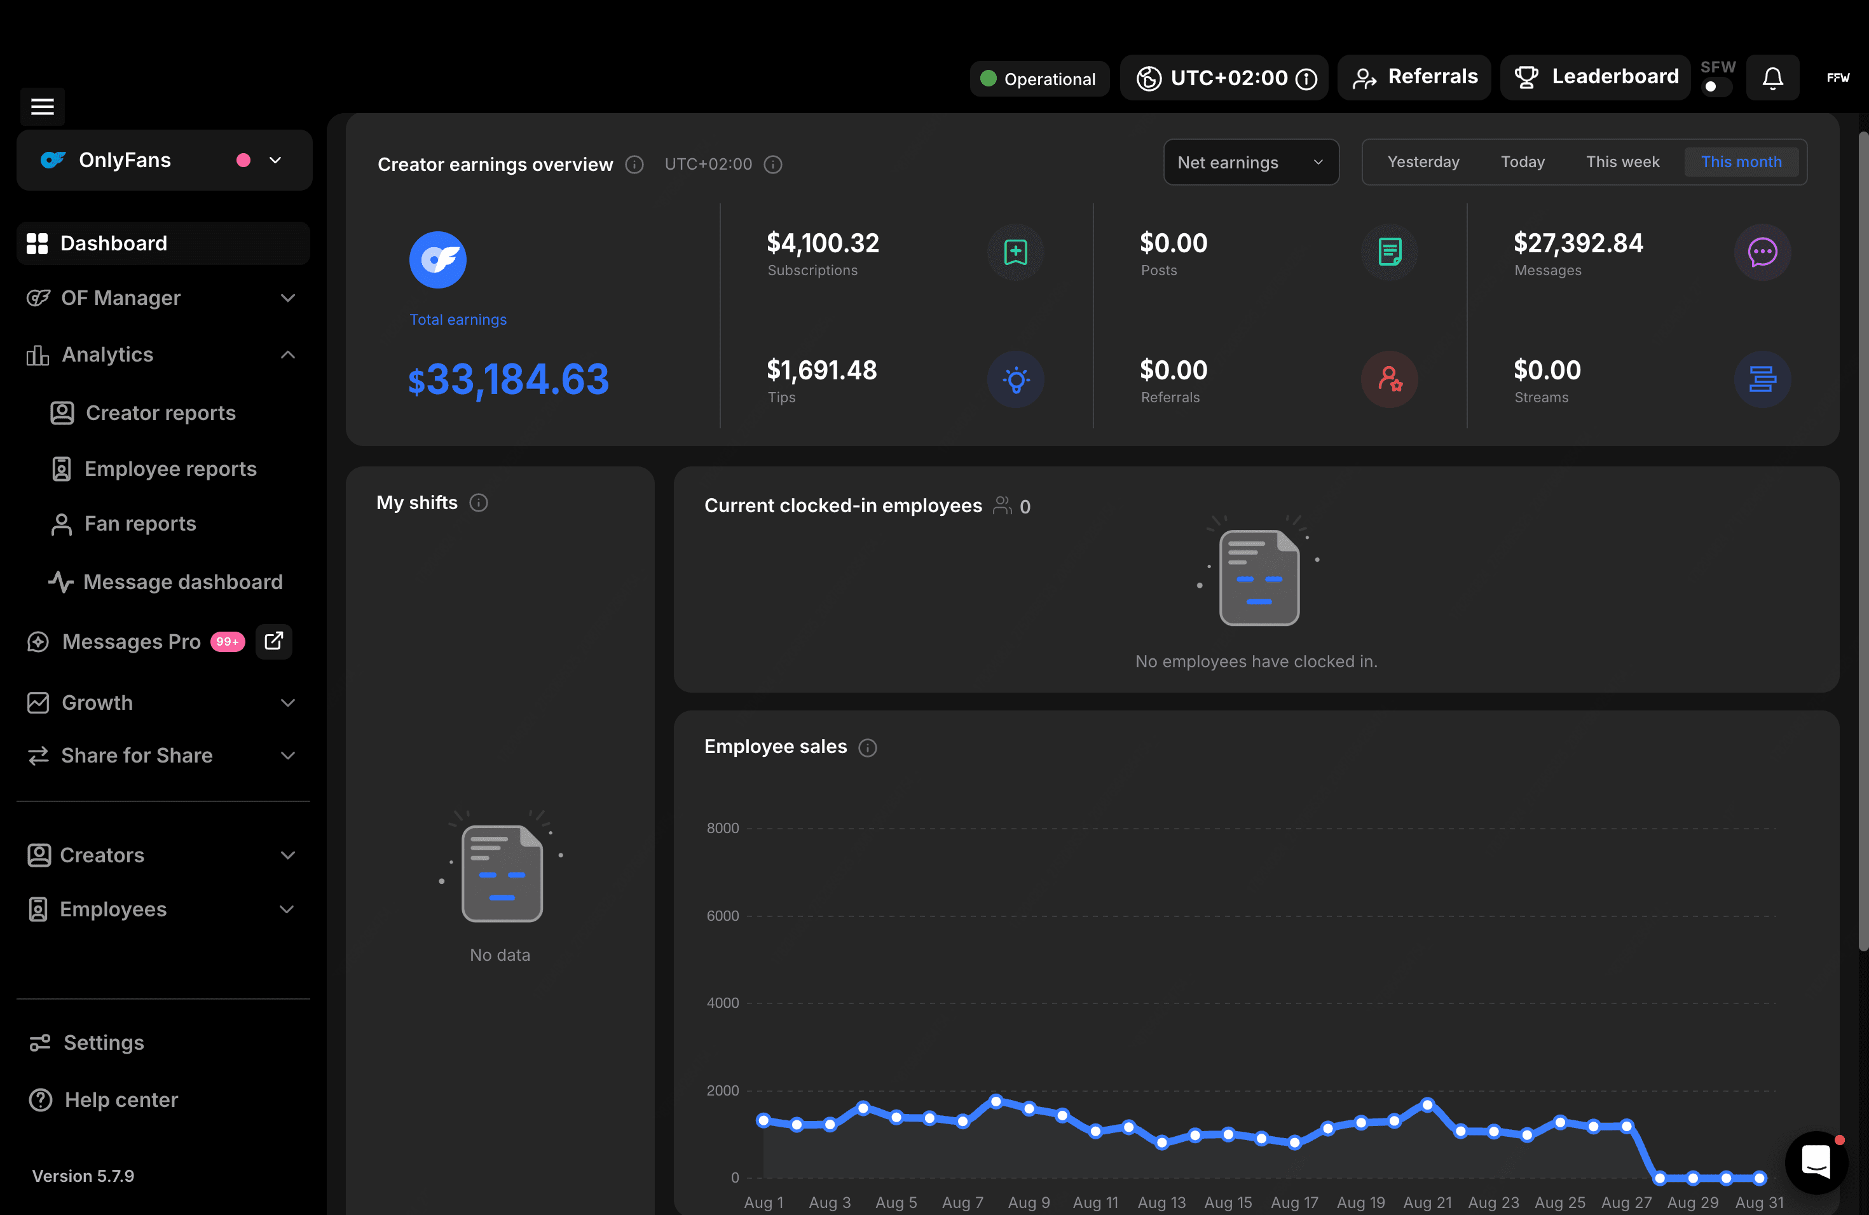Select the Today time range

click(x=1523, y=161)
